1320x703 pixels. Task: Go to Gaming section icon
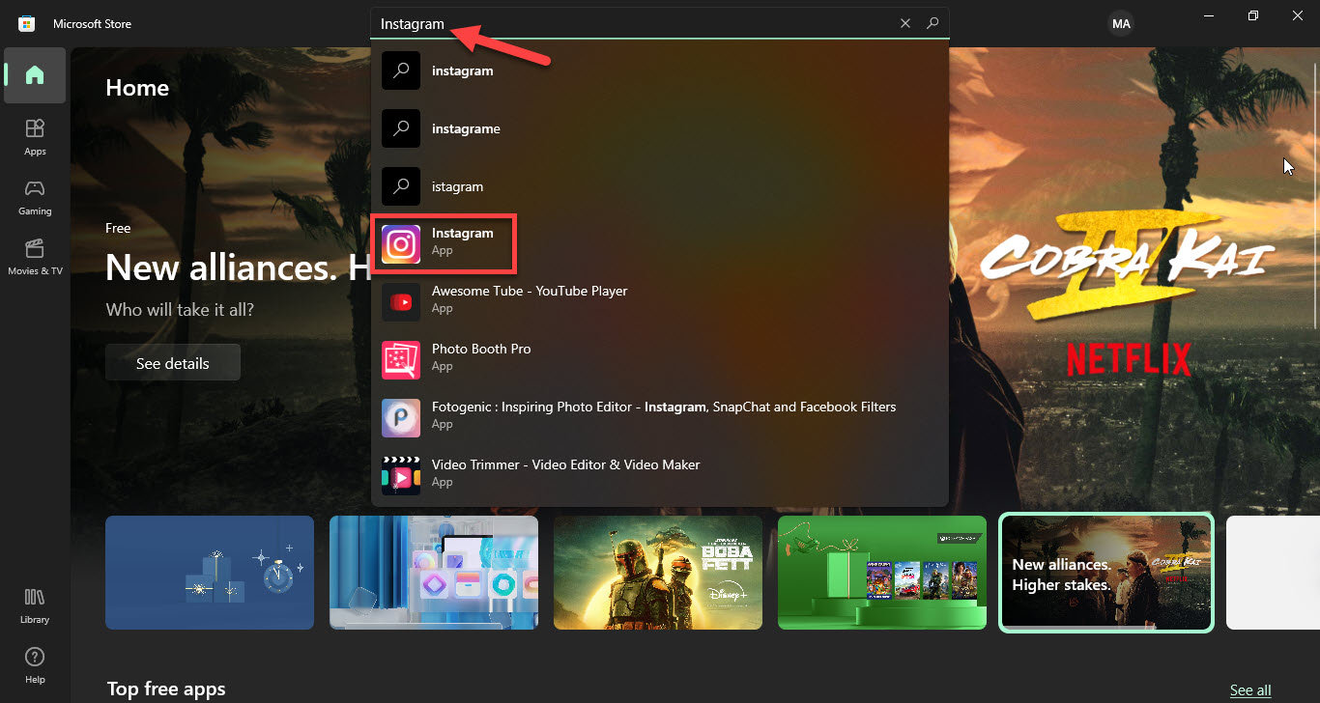[35, 196]
